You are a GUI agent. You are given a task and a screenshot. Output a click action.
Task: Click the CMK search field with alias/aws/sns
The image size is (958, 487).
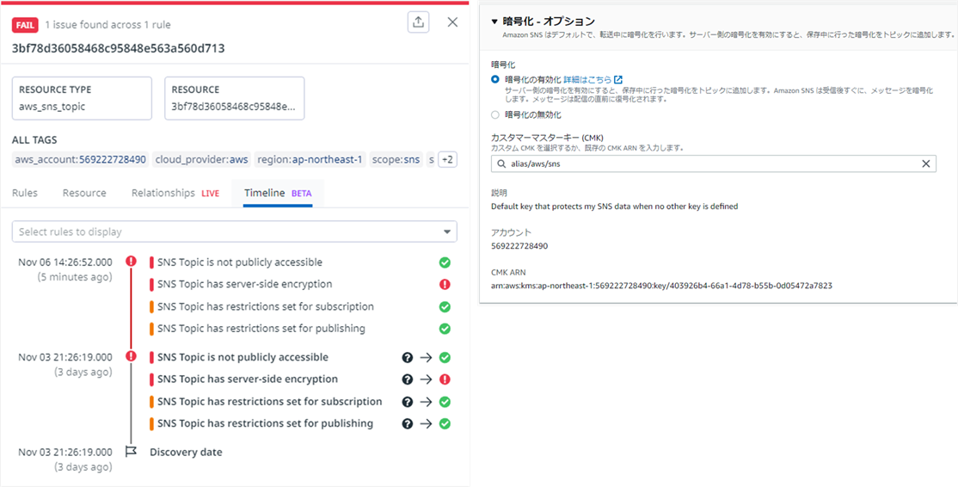pyautogui.click(x=714, y=163)
